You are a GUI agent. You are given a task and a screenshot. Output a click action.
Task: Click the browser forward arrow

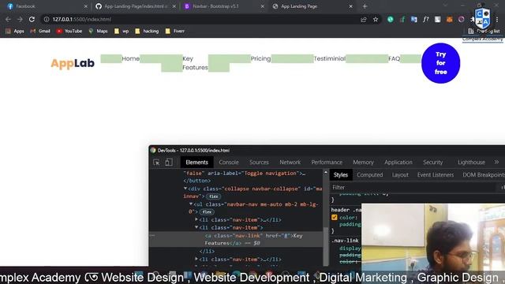[x=20, y=19]
